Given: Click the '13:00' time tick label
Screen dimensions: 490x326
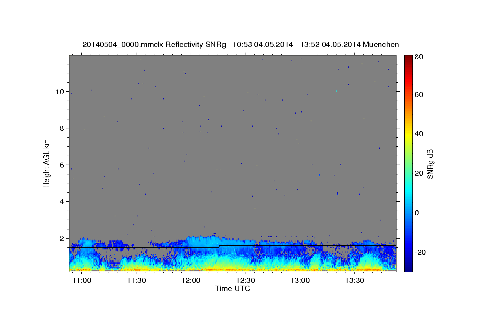Looking at the screenshot, I should pos(301,281).
